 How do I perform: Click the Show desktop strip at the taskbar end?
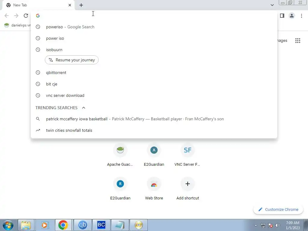click(306, 225)
